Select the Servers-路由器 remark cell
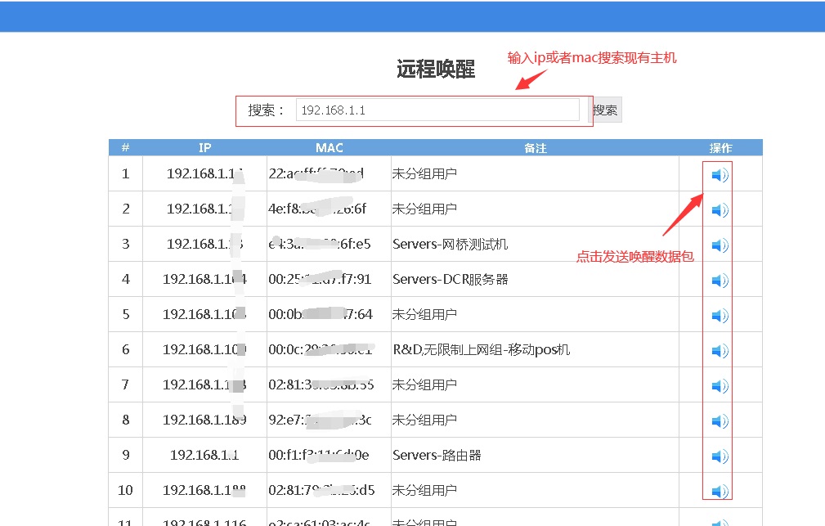This screenshot has width=825, height=526. tap(437, 456)
